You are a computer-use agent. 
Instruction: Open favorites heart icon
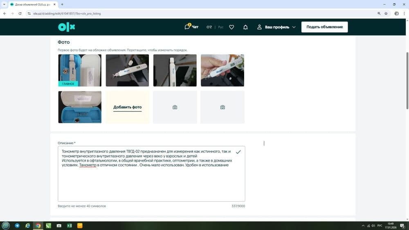tap(231, 27)
